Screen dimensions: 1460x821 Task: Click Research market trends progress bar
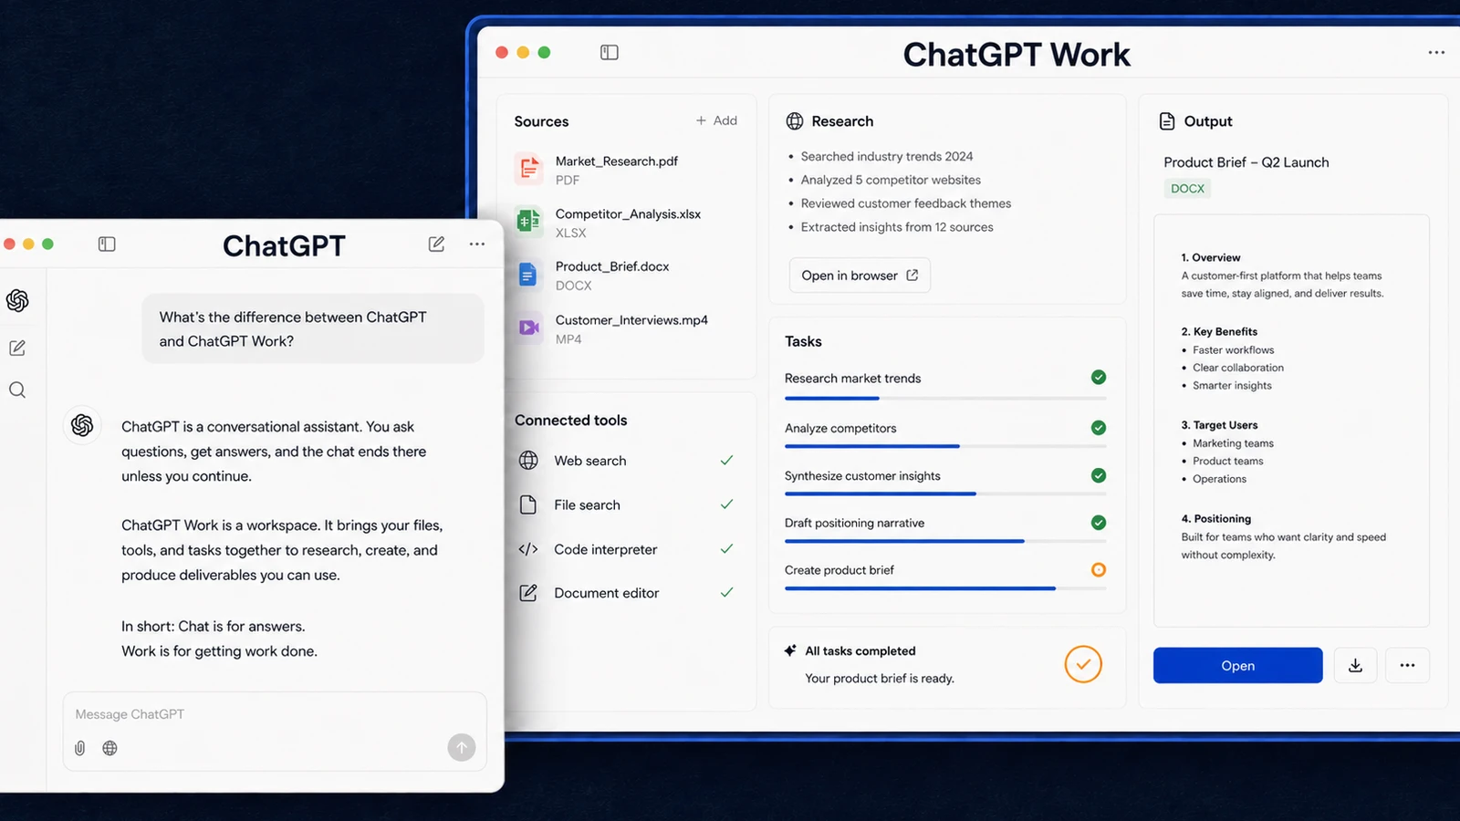coord(945,399)
